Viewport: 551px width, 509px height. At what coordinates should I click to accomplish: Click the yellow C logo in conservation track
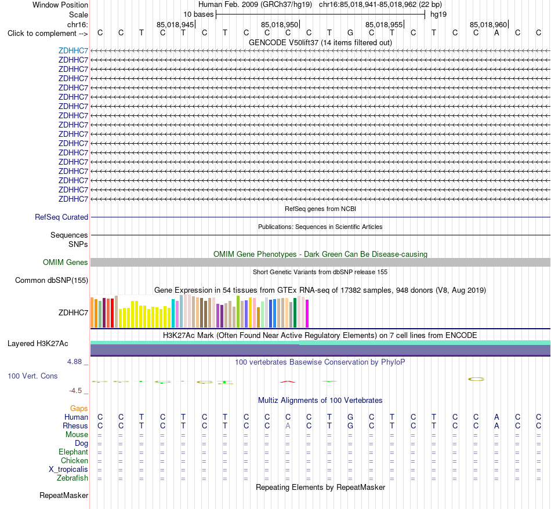click(476, 379)
